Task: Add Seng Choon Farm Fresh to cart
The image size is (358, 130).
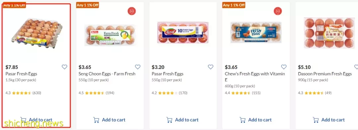Action: pyautogui.click(x=109, y=120)
